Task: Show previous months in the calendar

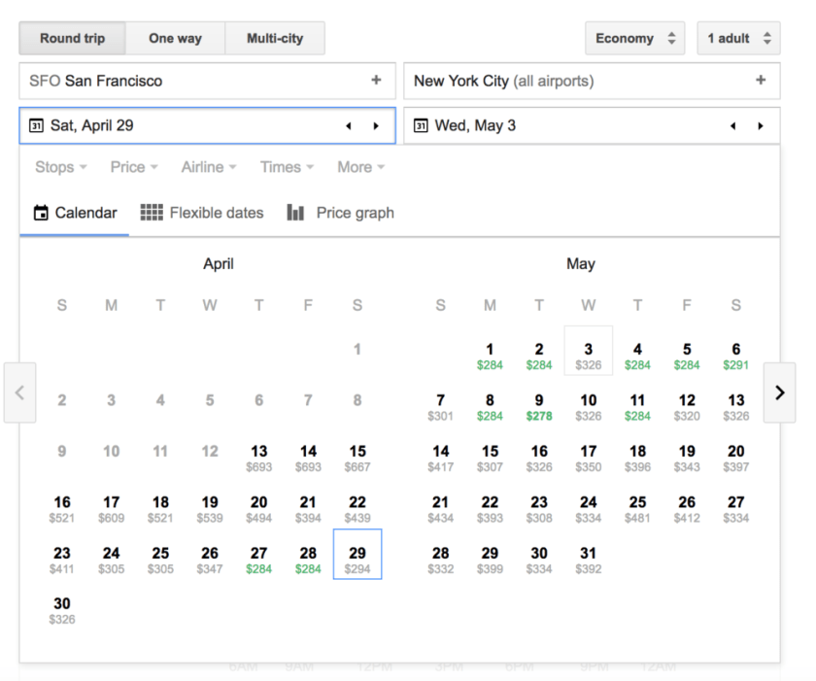Action: (19, 392)
